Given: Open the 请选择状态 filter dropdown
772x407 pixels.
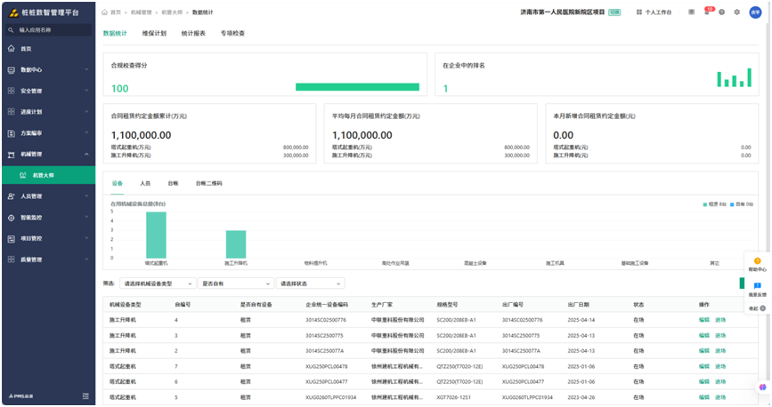Looking at the screenshot, I should tap(310, 283).
